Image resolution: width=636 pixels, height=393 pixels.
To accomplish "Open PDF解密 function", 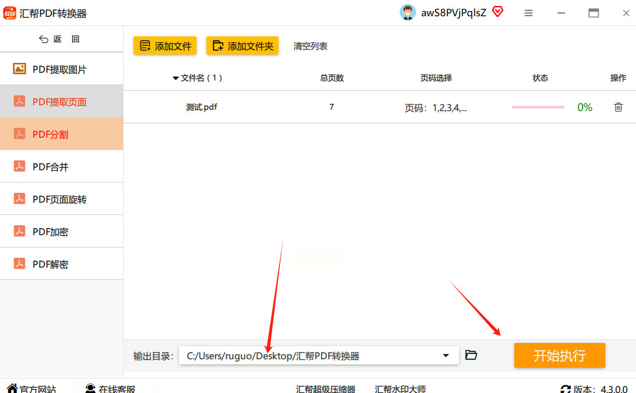I will 62,264.
